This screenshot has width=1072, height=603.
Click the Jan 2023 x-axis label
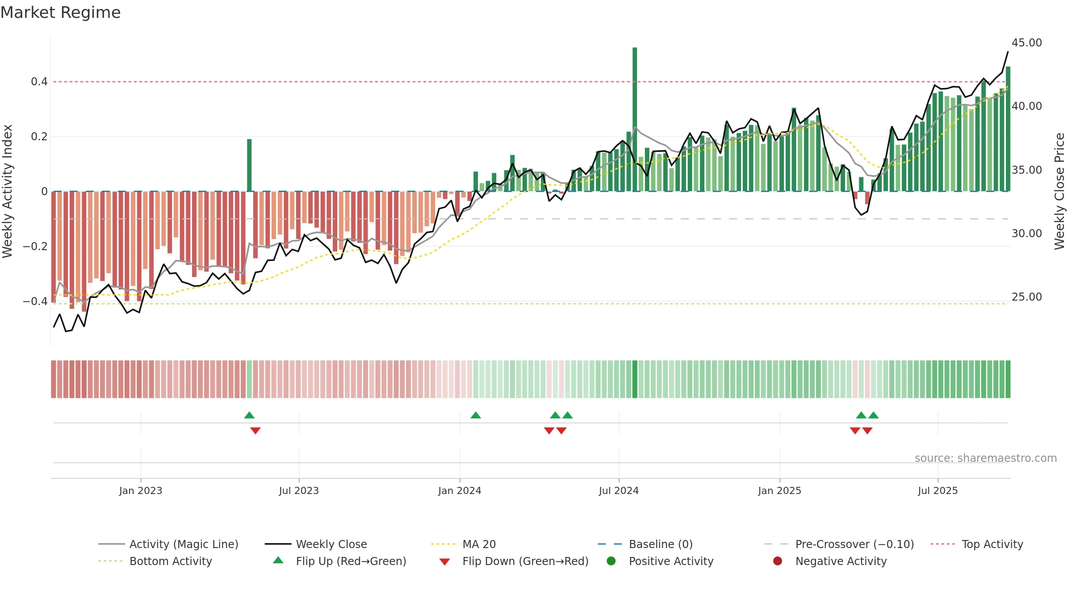point(141,490)
